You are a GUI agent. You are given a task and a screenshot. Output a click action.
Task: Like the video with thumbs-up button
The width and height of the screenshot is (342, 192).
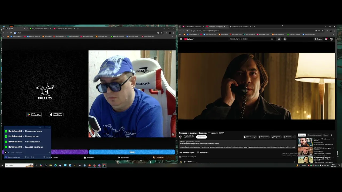[247, 137]
